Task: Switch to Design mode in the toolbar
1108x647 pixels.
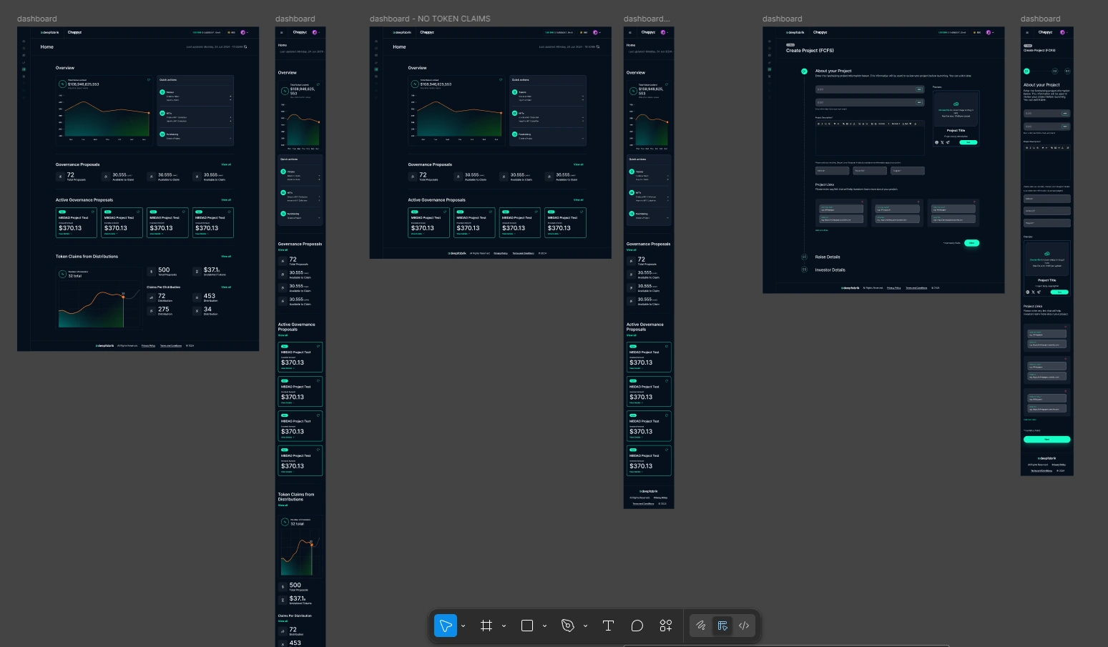Action: tap(722, 626)
